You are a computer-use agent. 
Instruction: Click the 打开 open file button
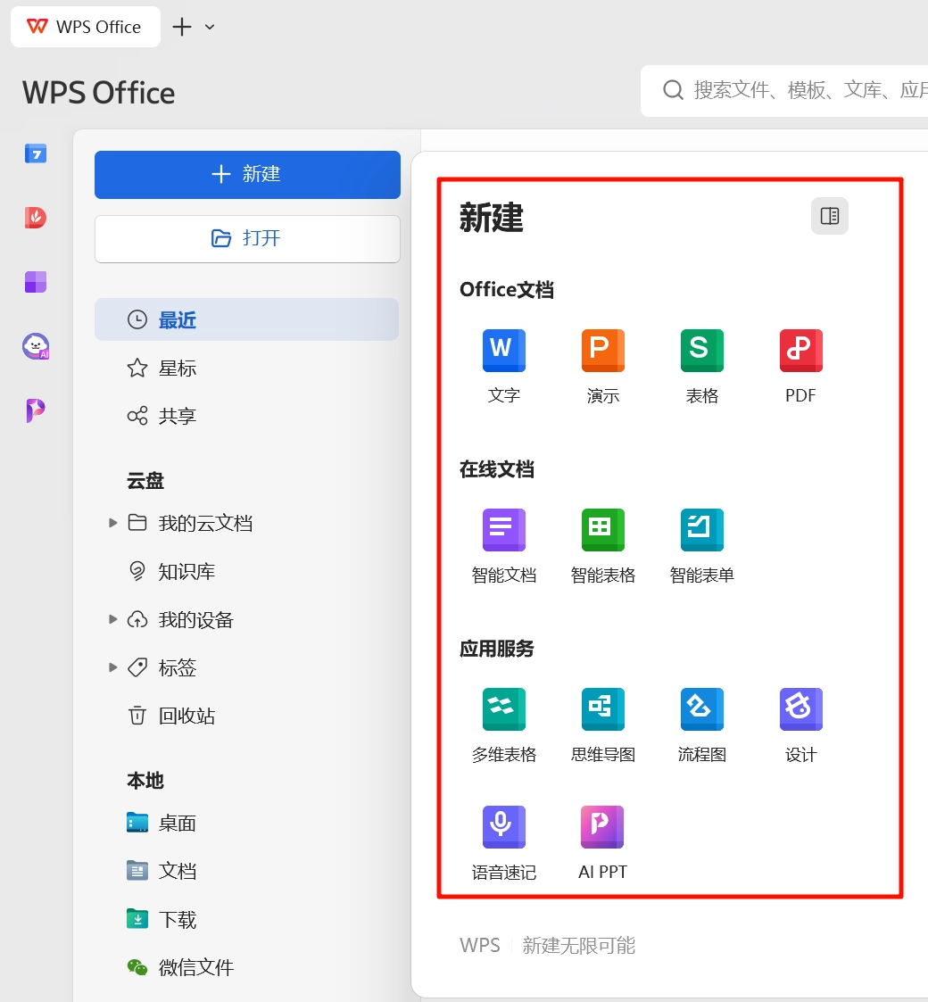[247, 239]
